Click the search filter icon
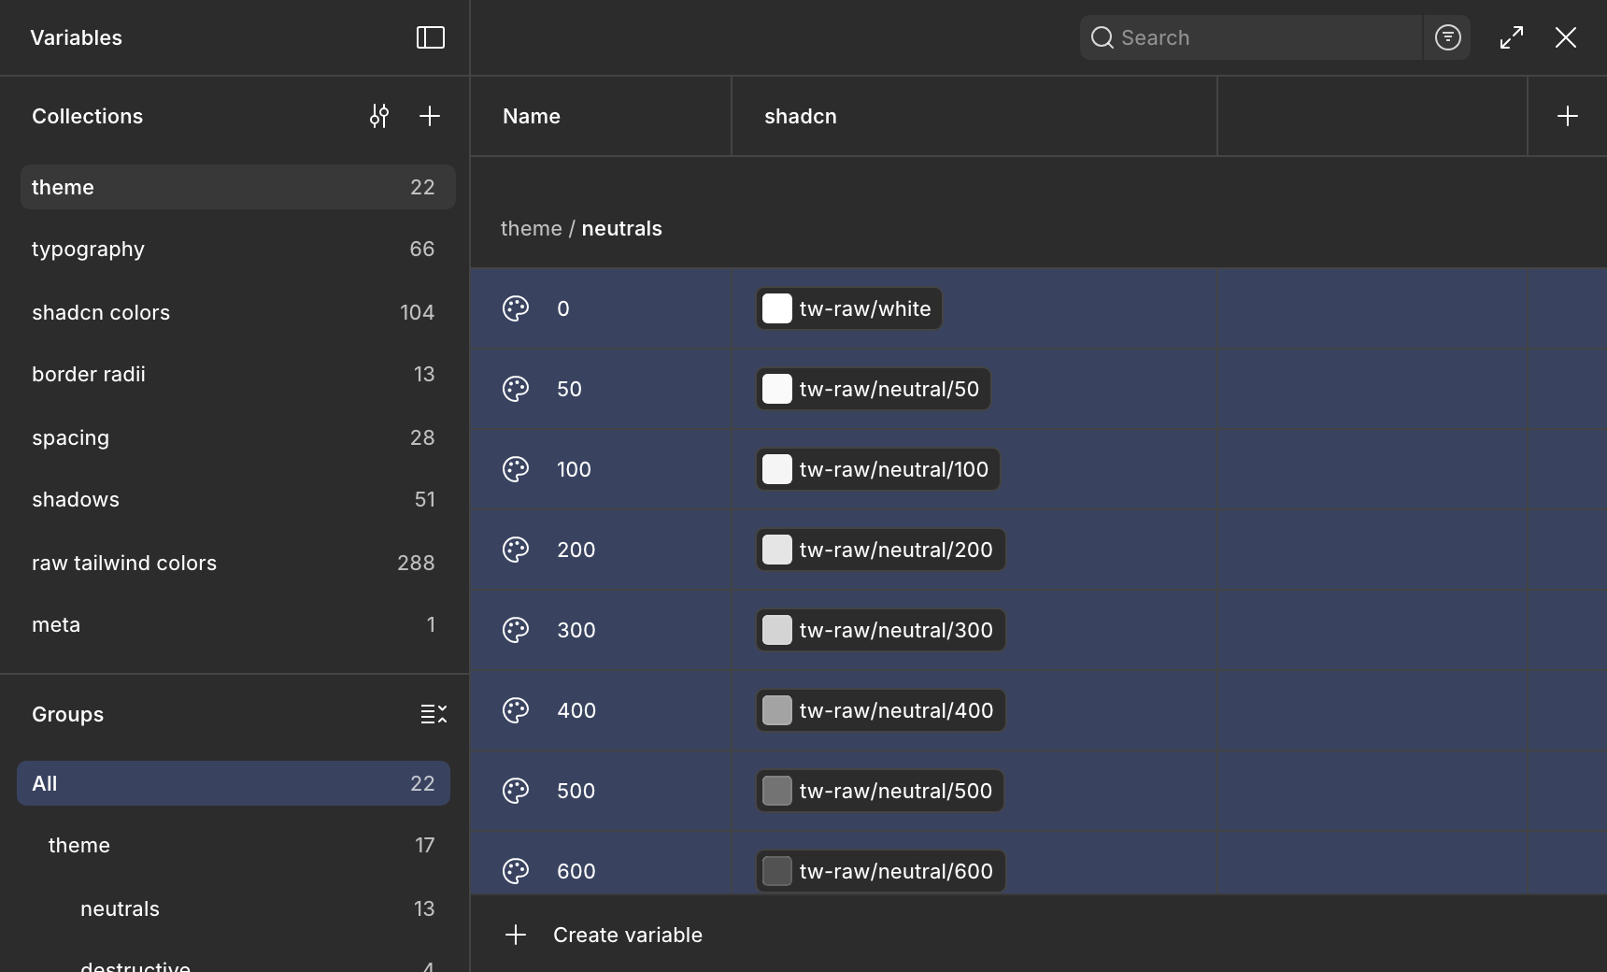The width and height of the screenshot is (1607, 972). [x=1447, y=37]
